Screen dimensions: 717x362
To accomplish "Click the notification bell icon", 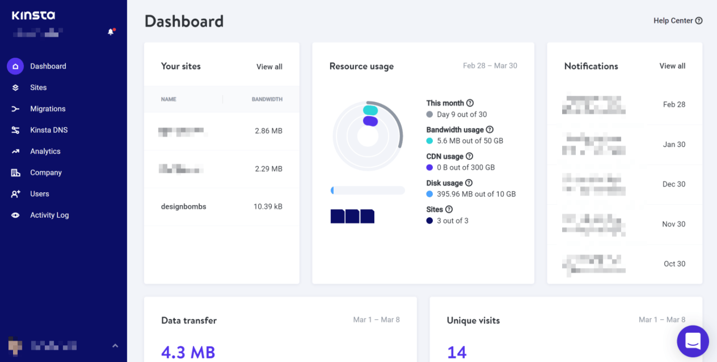I will 111,32.
